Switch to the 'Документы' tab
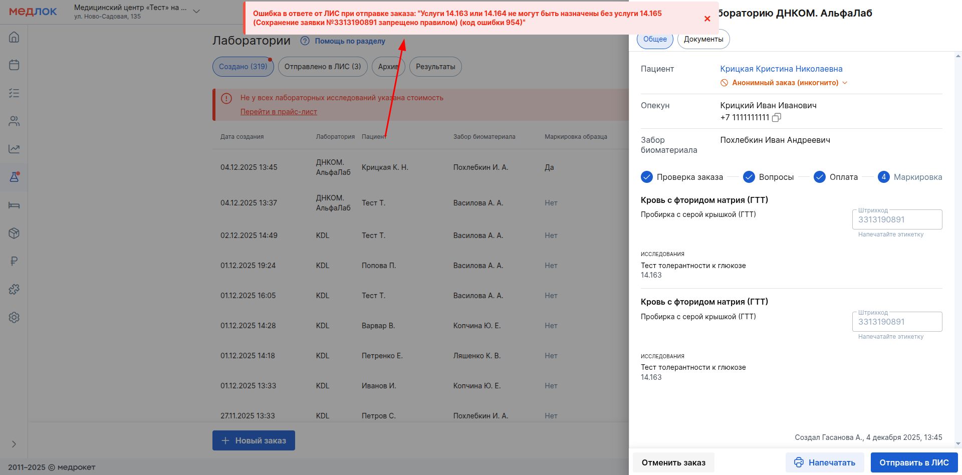The width and height of the screenshot is (962, 475). (703, 39)
